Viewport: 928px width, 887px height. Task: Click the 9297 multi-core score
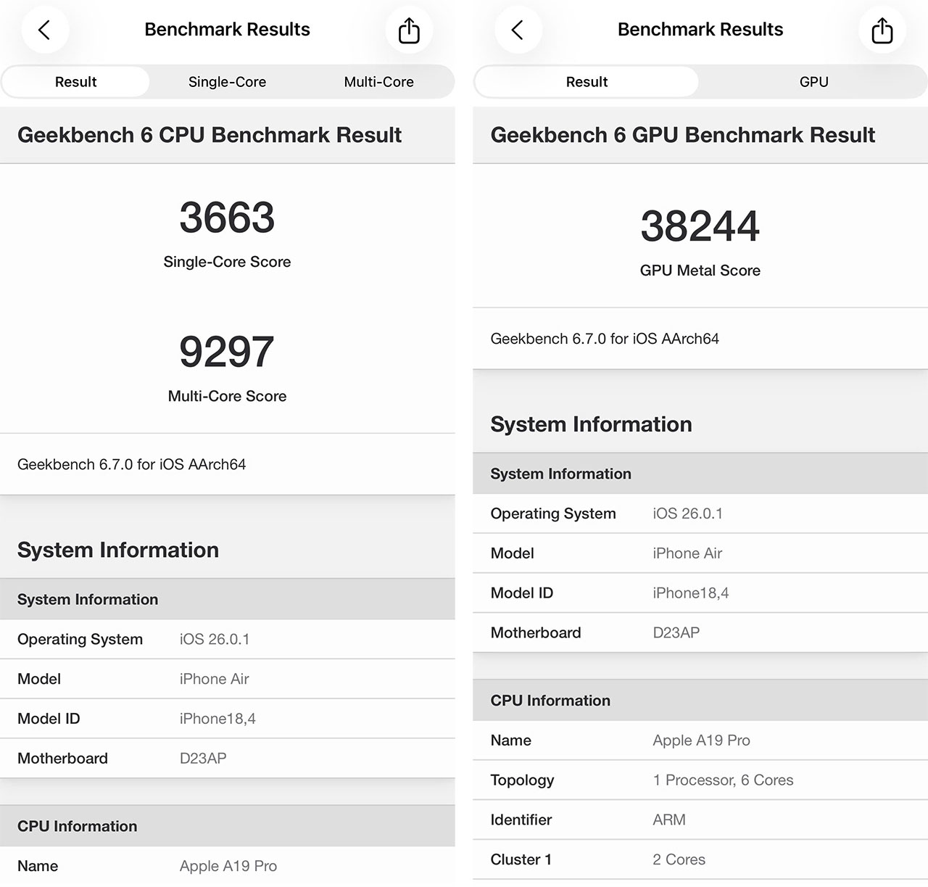point(227,352)
